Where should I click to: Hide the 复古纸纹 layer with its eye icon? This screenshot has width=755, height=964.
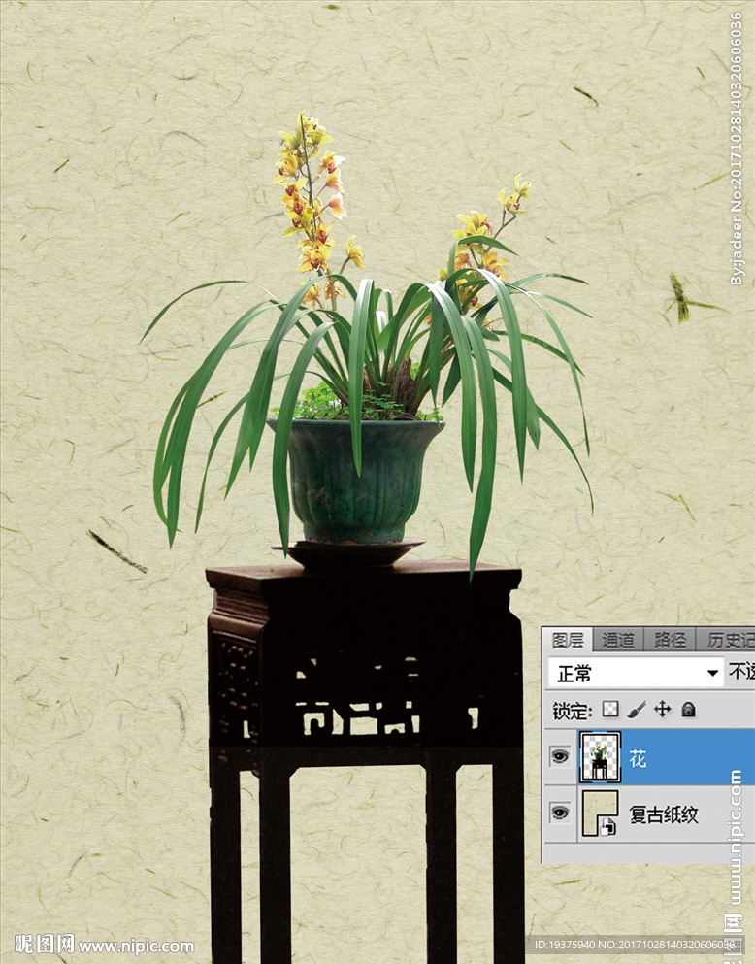pos(559,813)
